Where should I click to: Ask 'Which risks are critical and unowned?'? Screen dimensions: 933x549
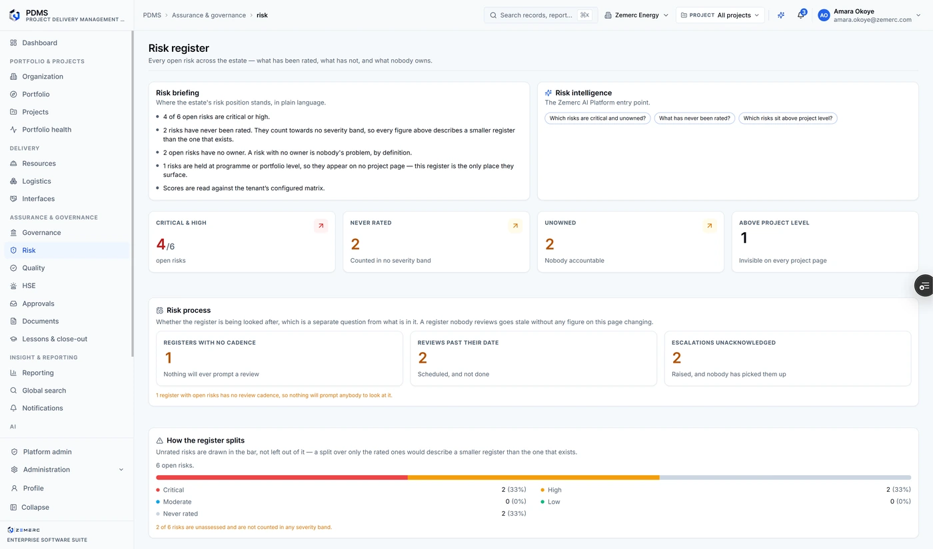pos(598,118)
